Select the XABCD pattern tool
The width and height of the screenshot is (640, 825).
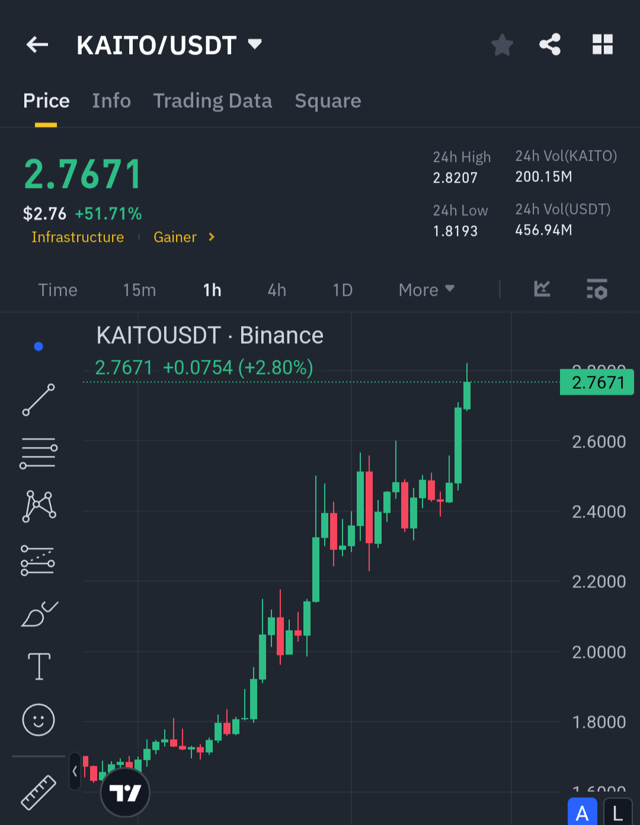pyautogui.click(x=39, y=506)
